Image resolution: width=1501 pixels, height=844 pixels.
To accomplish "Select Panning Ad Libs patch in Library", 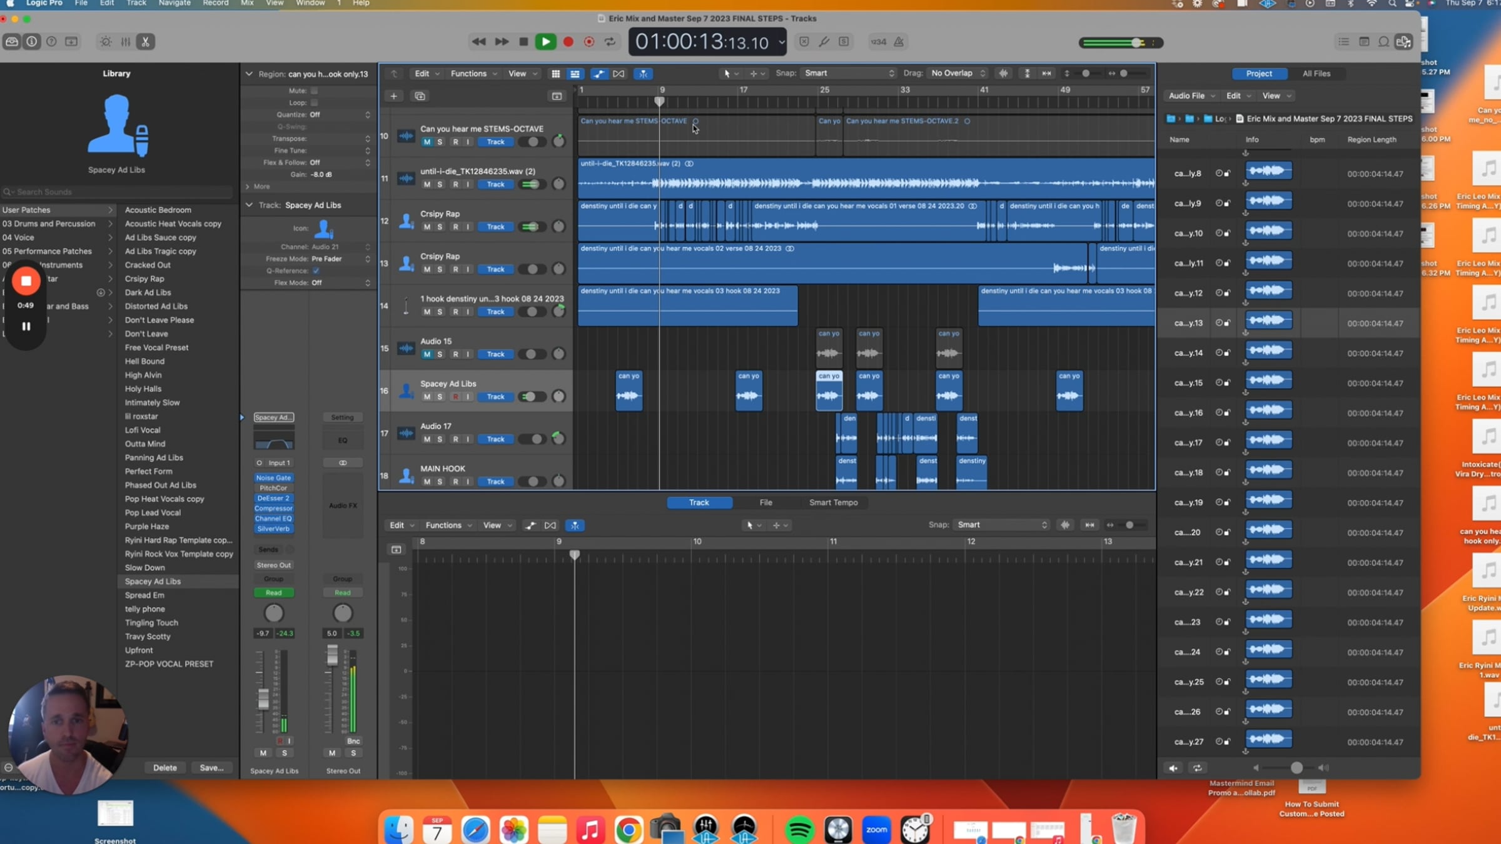I will coord(154,458).
